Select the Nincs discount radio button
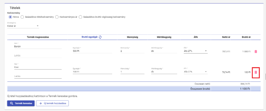The height and width of the screenshot is (111, 266). (10, 17)
